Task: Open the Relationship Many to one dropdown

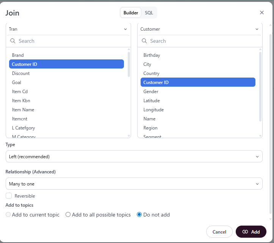Action: [134, 184]
